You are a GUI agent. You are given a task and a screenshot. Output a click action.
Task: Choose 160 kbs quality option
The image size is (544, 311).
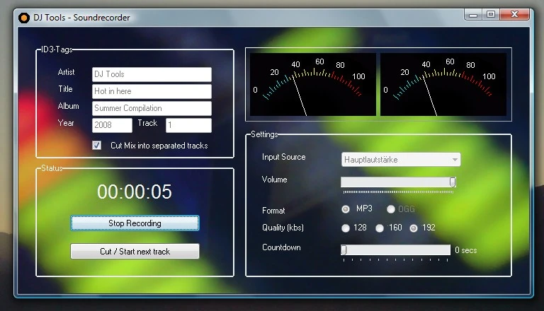[x=380, y=228]
